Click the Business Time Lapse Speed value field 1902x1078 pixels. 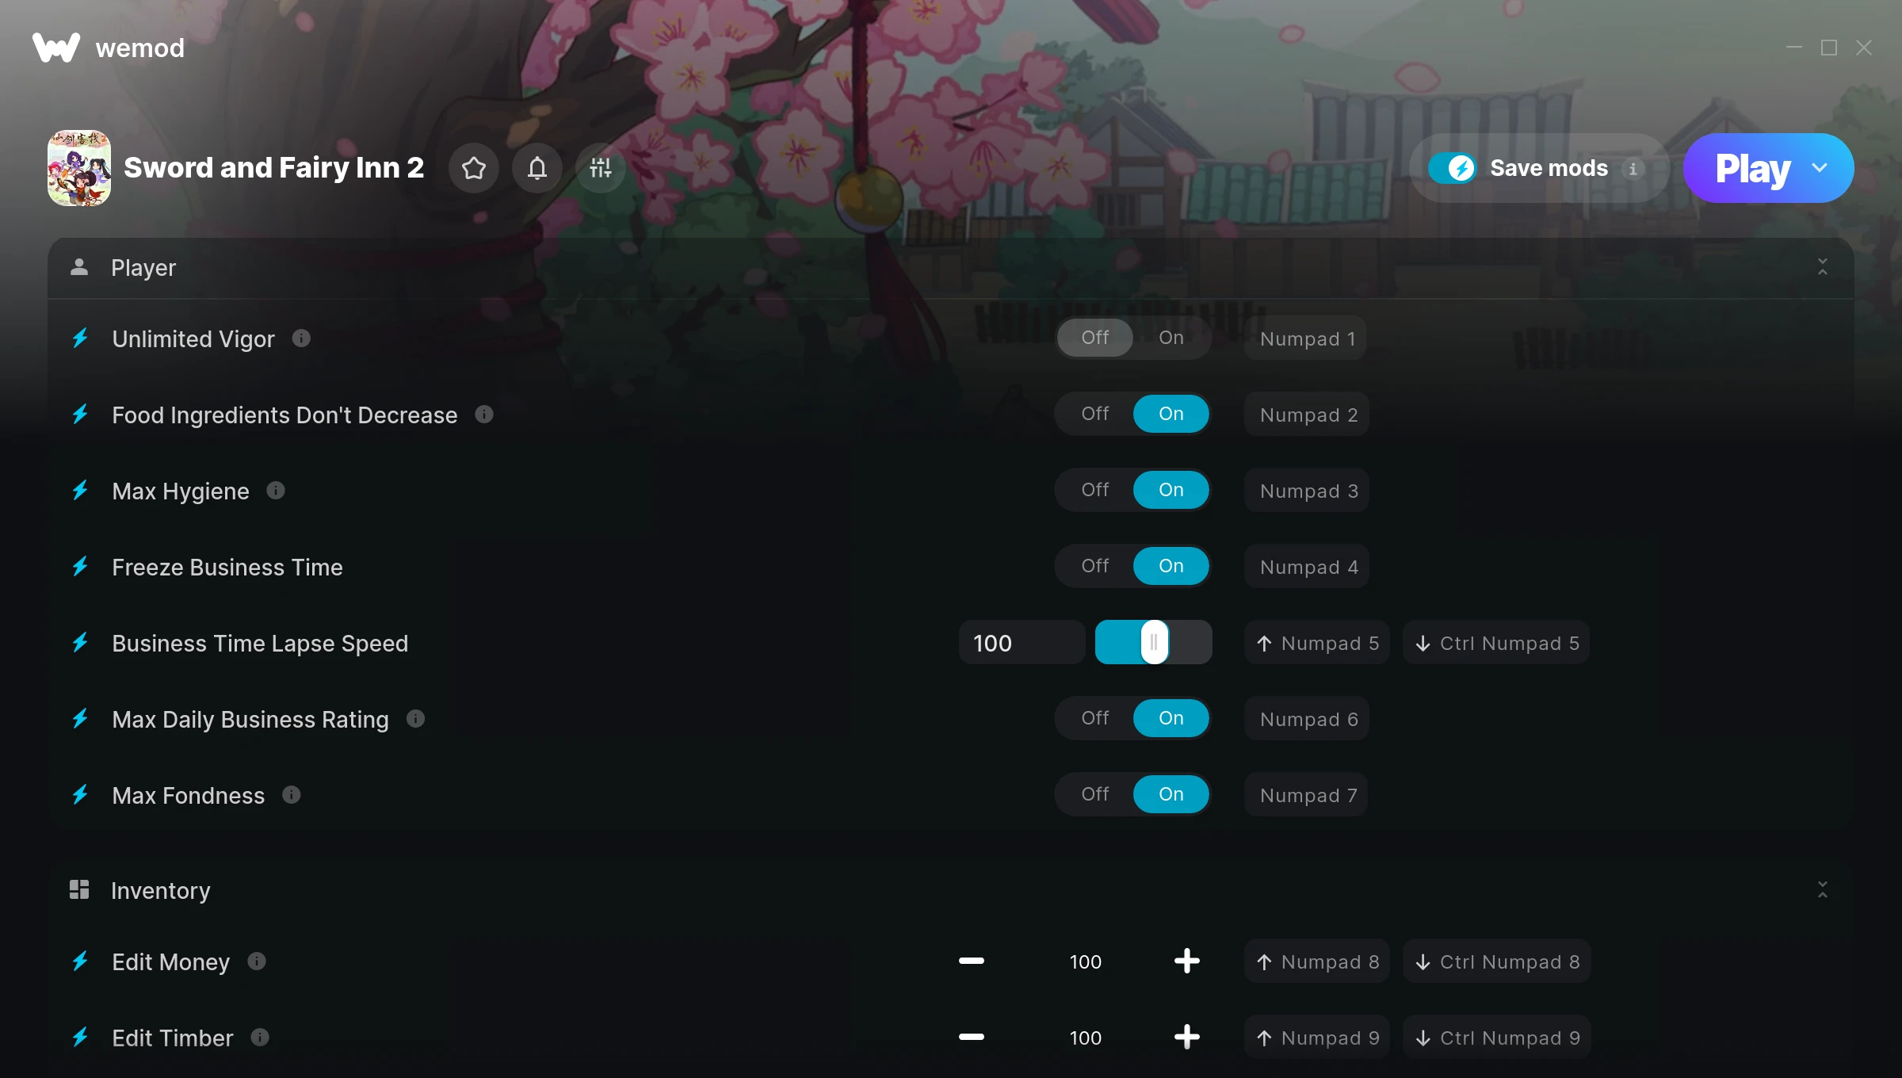(x=1022, y=643)
